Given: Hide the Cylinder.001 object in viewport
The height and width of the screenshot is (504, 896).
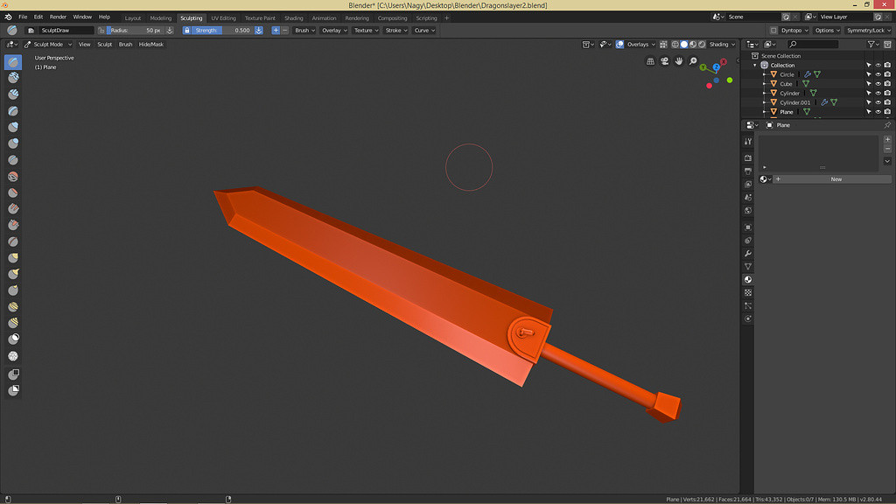Looking at the screenshot, I should tap(878, 102).
